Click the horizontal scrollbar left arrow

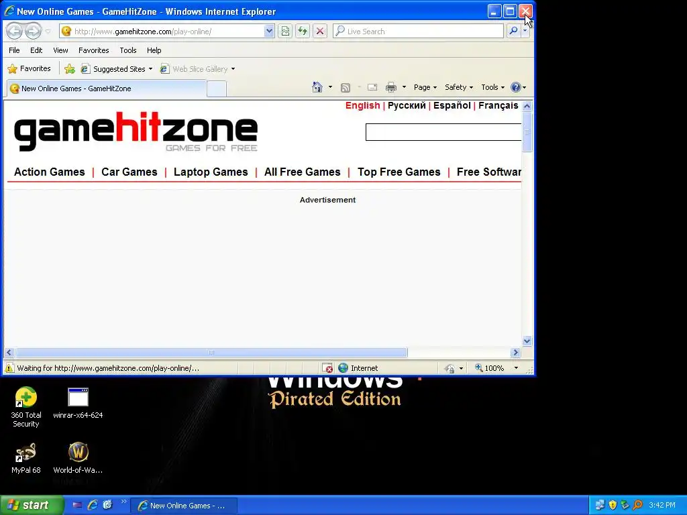pos(9,352)
